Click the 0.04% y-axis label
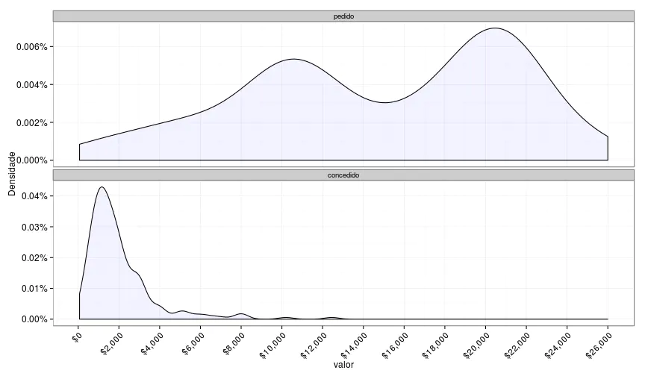The width and height of the screenshot is (645, 376). [34, 196]
